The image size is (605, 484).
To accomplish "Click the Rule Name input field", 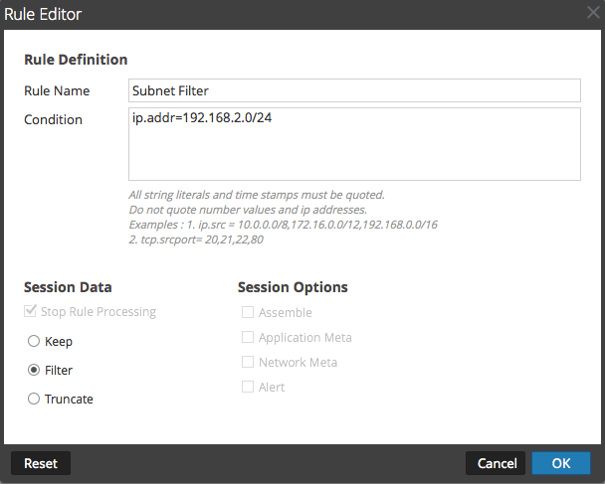I will pyautogui.click(x=354, y=90).
